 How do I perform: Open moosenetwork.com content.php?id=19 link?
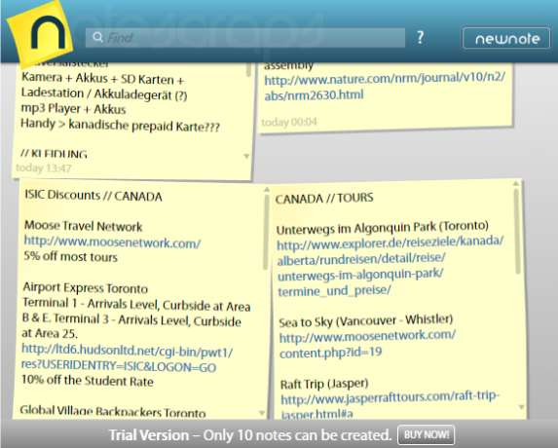(367, 344)
